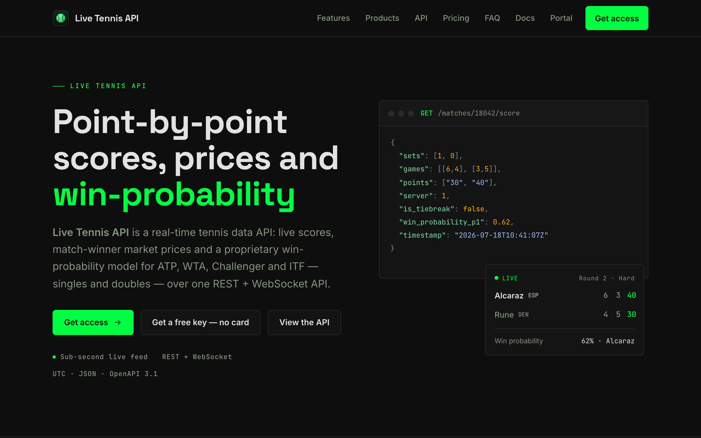Screen dimensions: 701x438
Task: Open the Portal link
Action: (561, 18)
